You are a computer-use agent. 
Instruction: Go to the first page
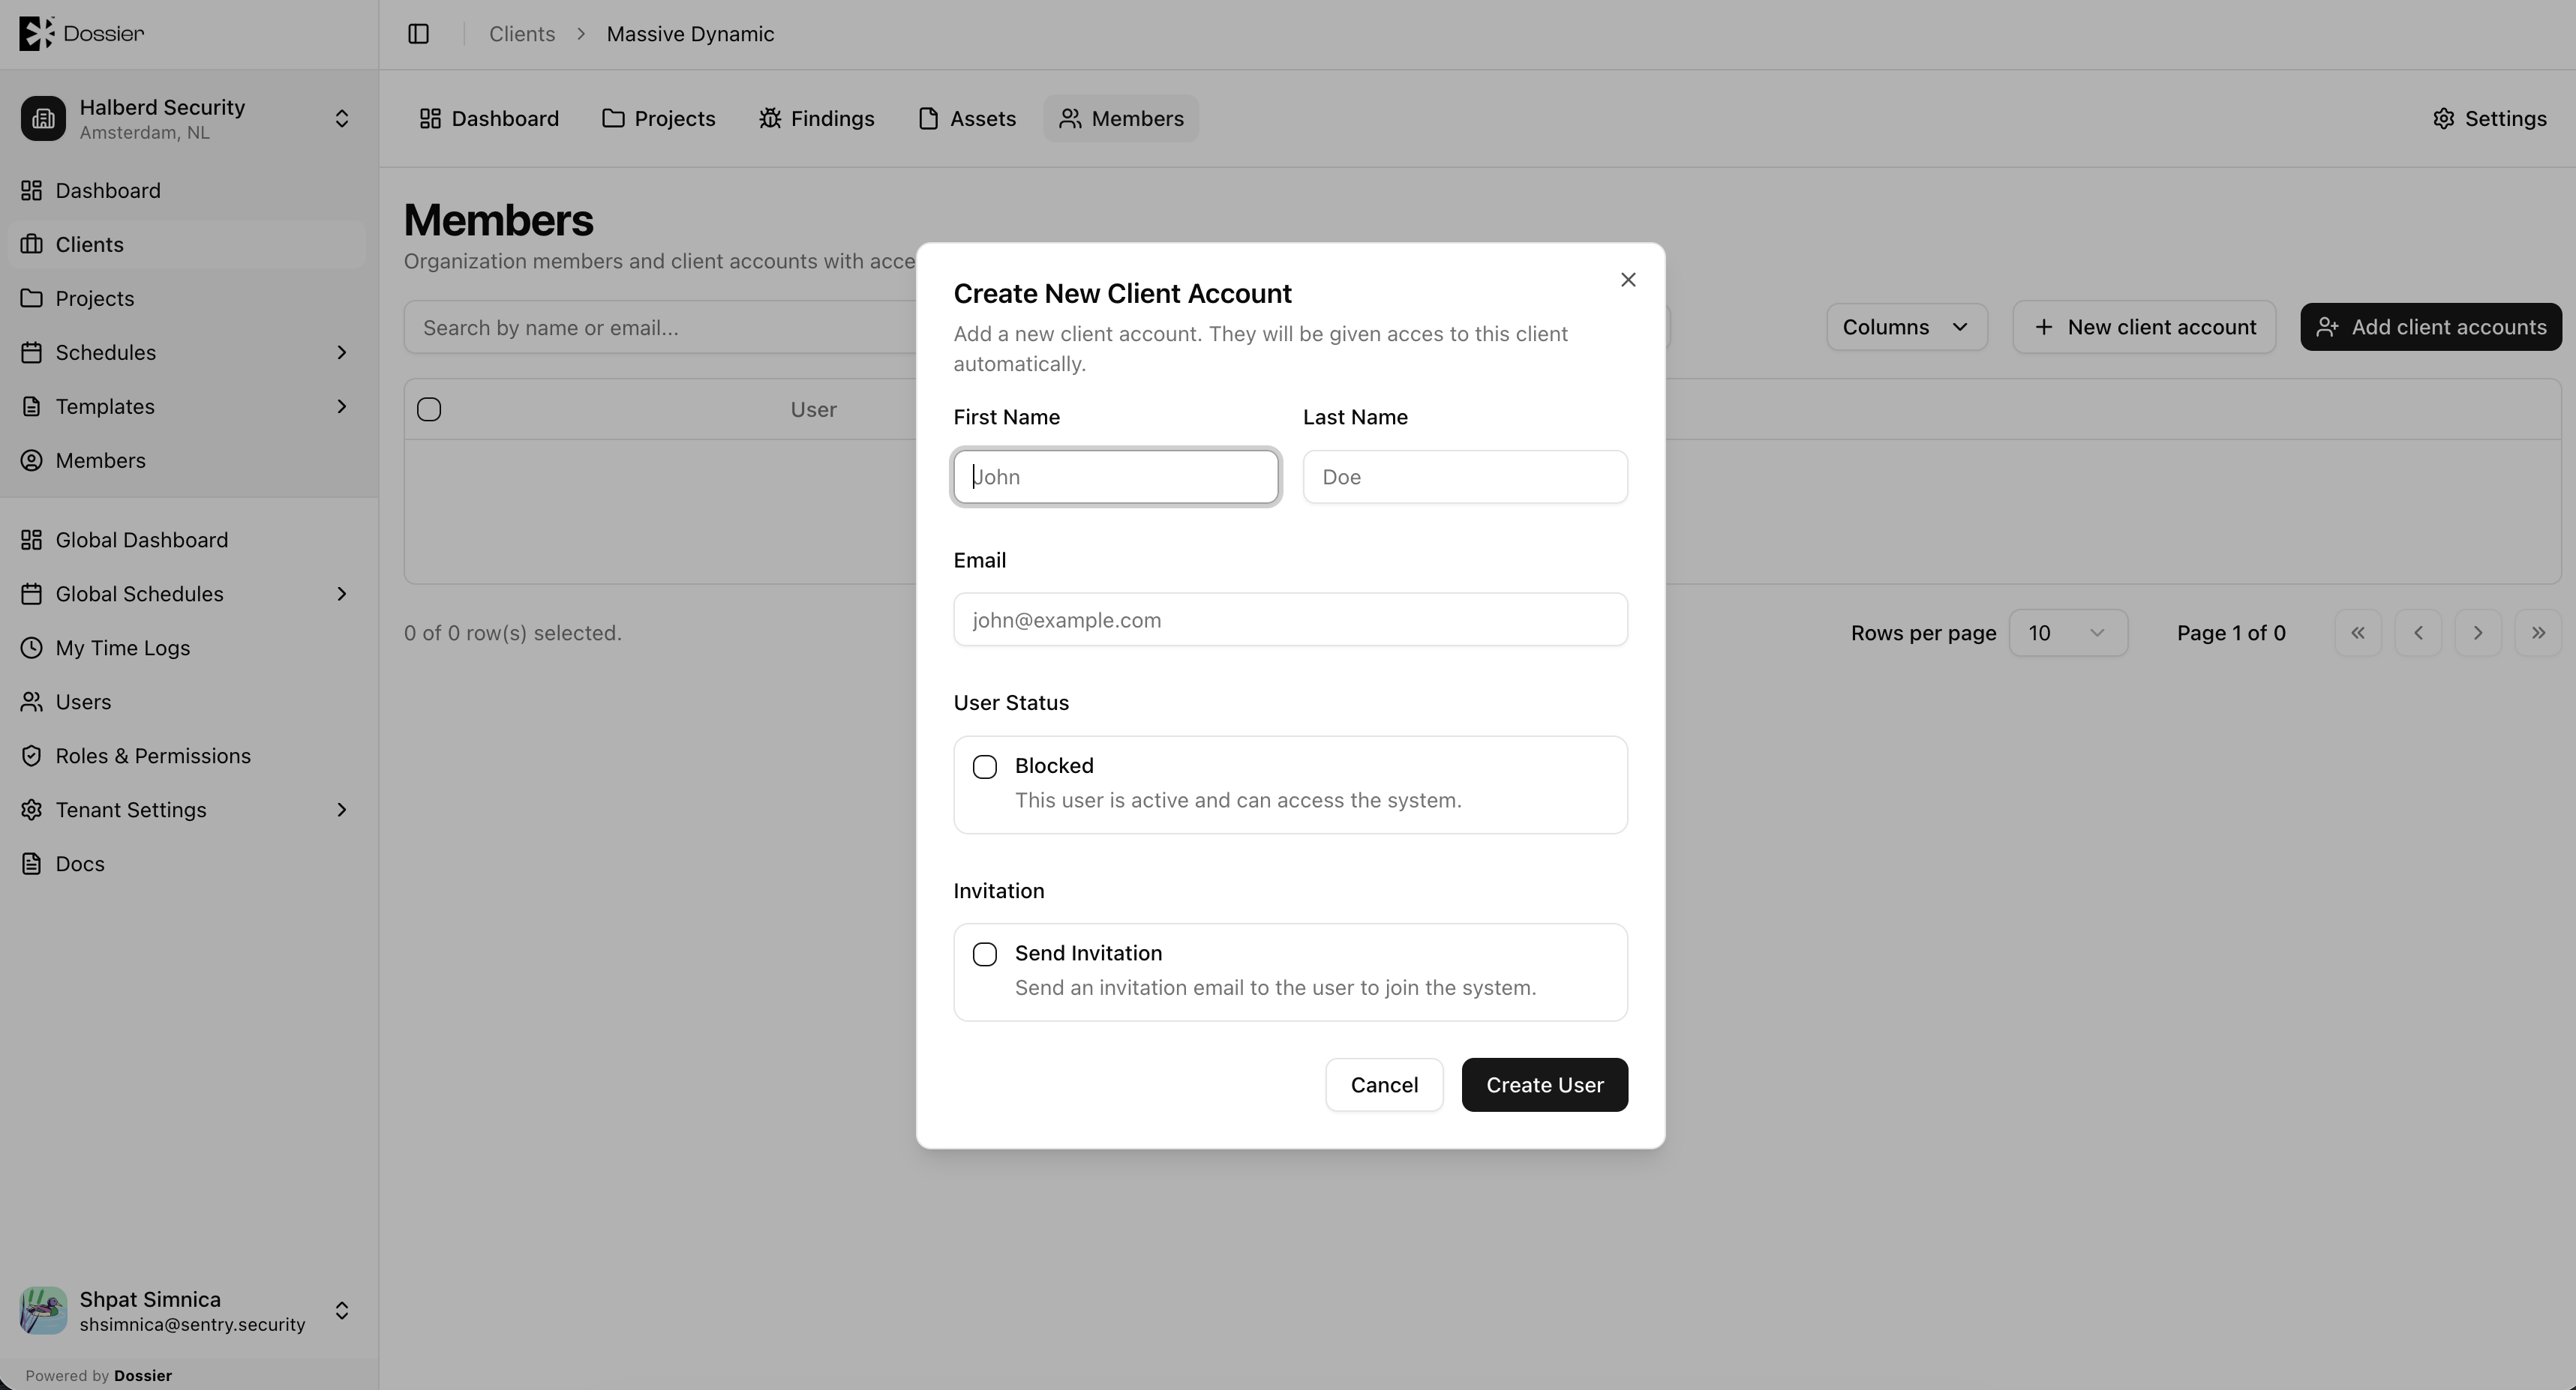(x=2358, y=633)
